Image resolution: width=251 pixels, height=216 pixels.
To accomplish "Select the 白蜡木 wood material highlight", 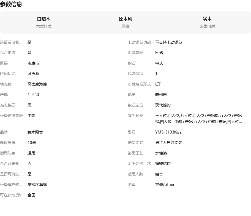I will (43, 19).
